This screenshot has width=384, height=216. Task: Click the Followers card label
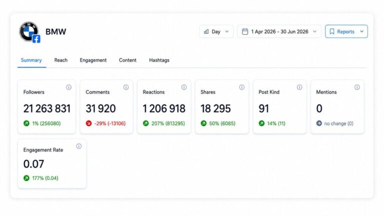pyautogui.click(x=34, y=92)
